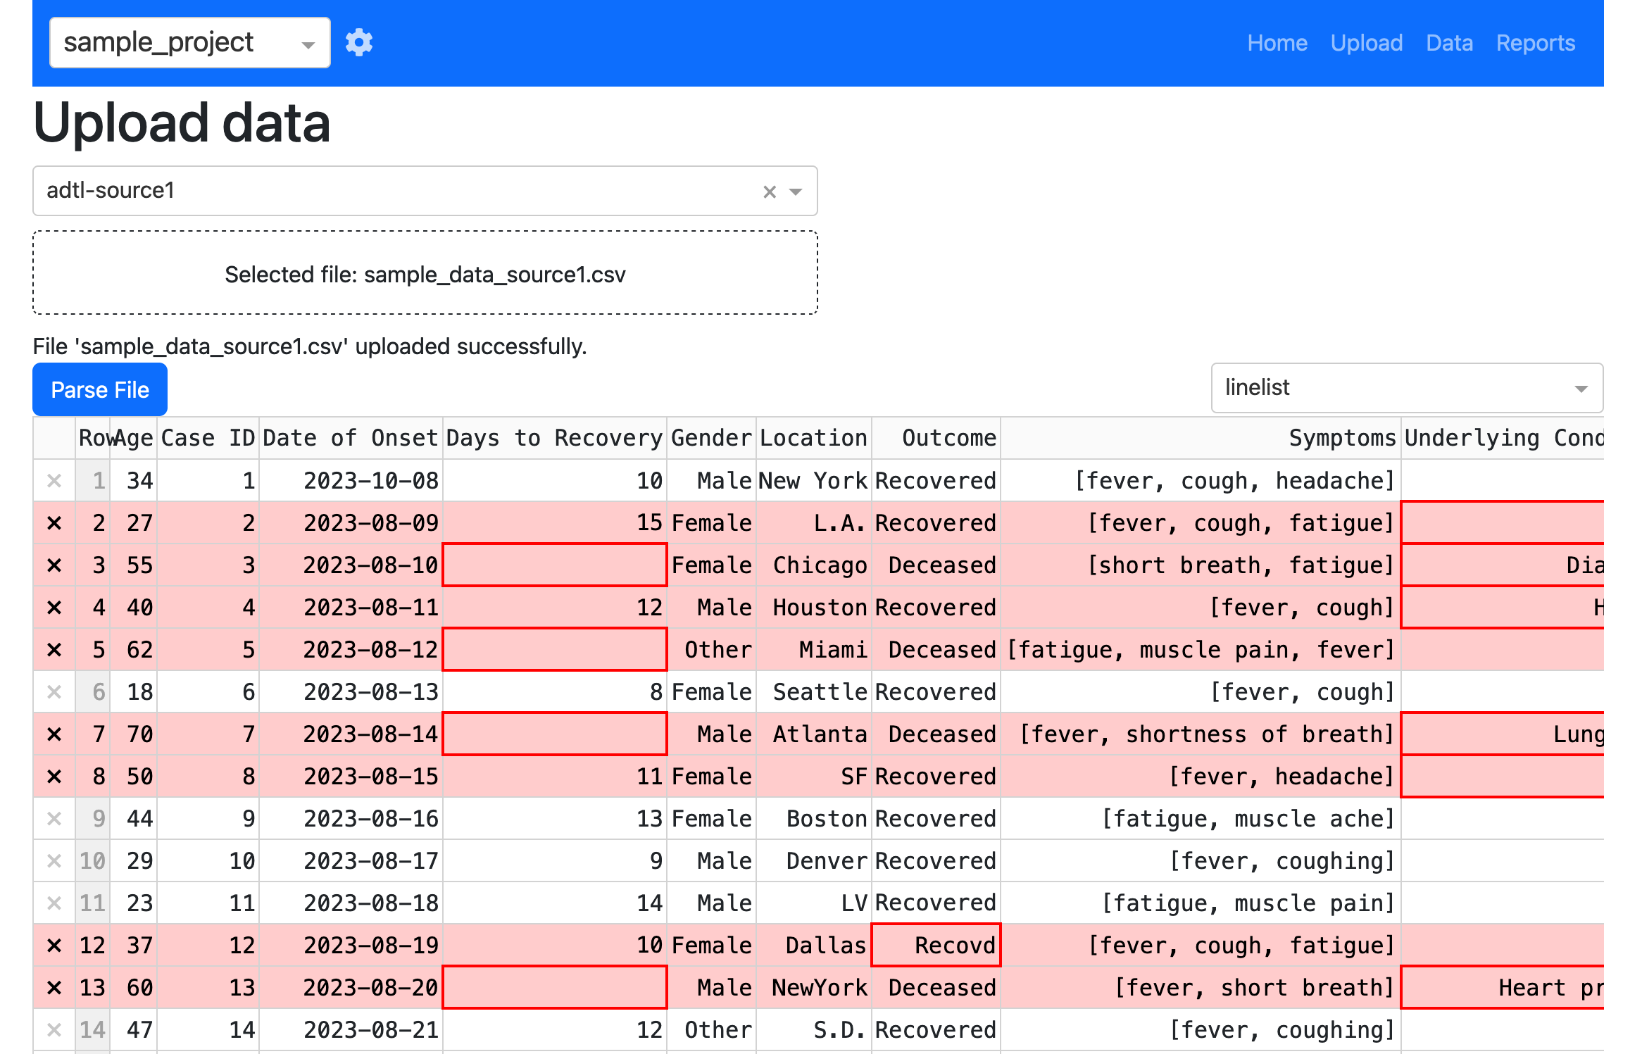Screen dimensions: 1642x1054
Task: Go to the Home page
Action: coord(1277,43)
